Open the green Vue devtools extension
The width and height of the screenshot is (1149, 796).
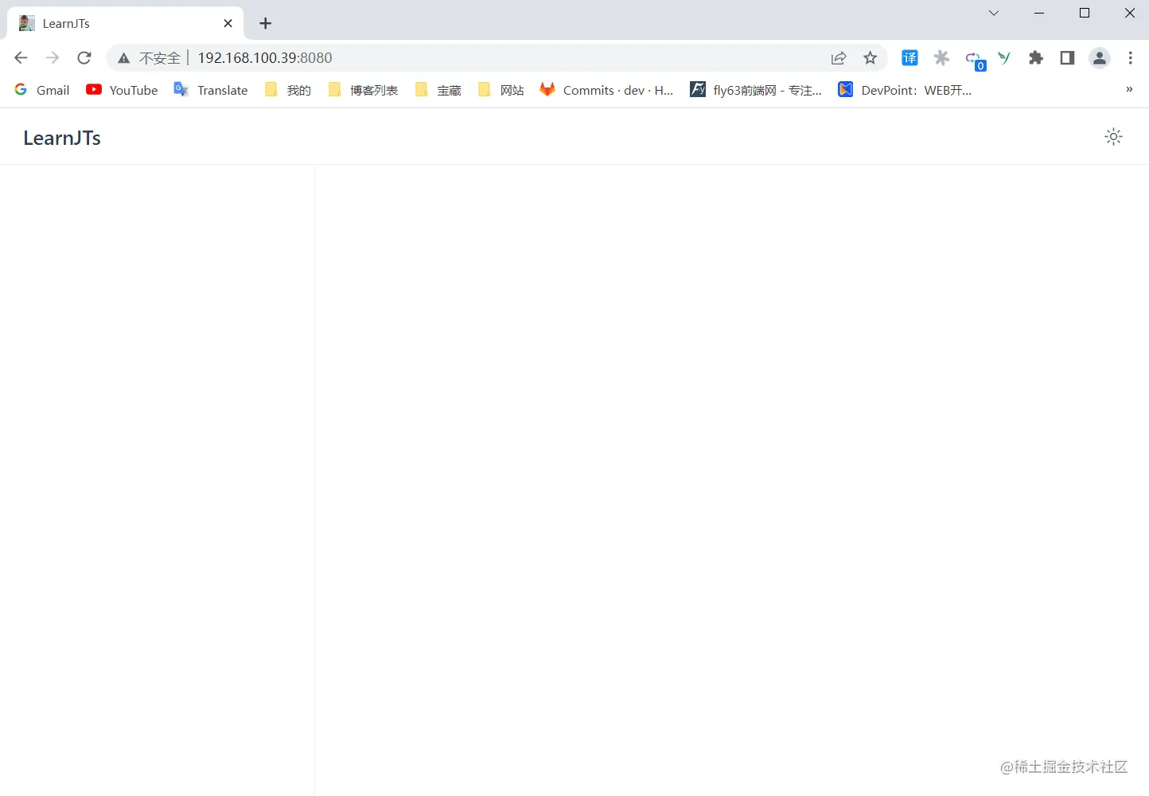[1004, 58]
